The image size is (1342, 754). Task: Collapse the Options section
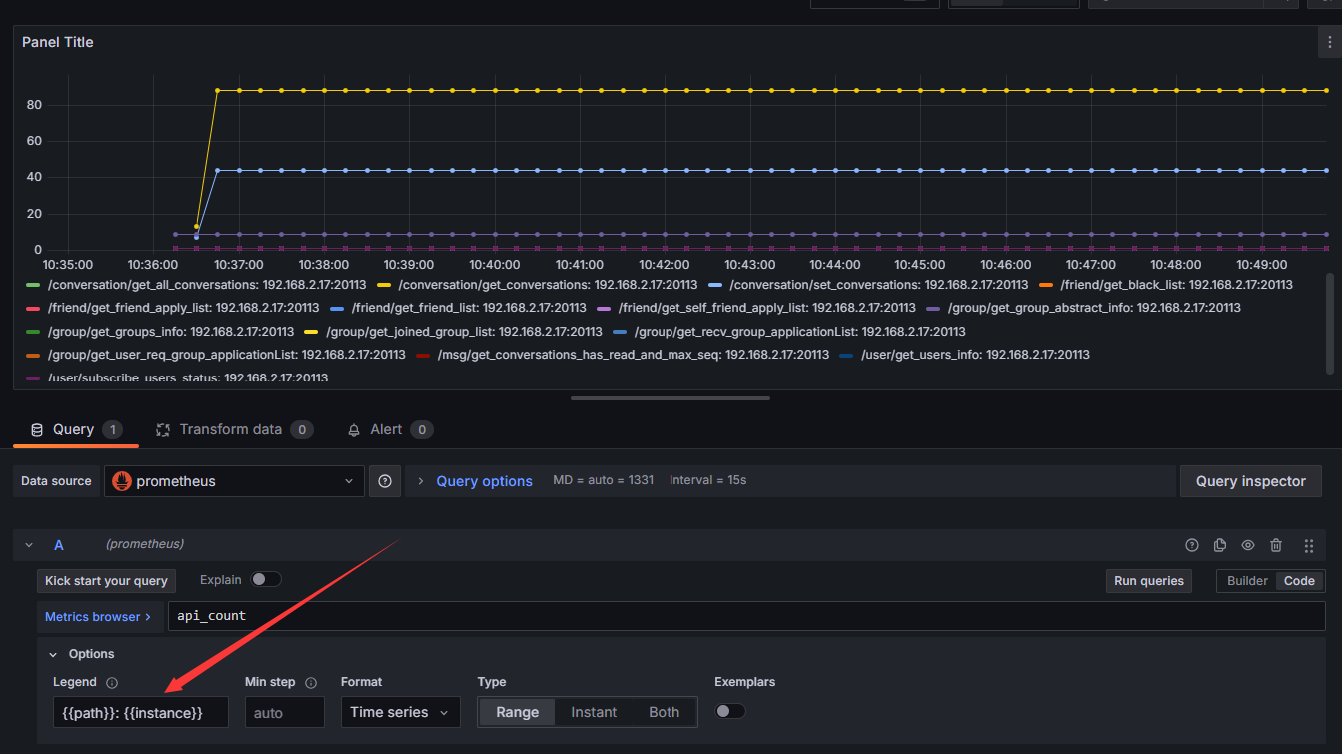[x=54, y=654]
